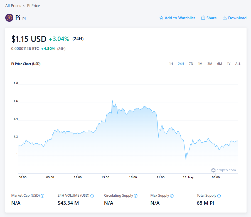Click the 15:00 time axis label
Image resolution: width=251 pixels, height=217 pixels.
(105, 177)
